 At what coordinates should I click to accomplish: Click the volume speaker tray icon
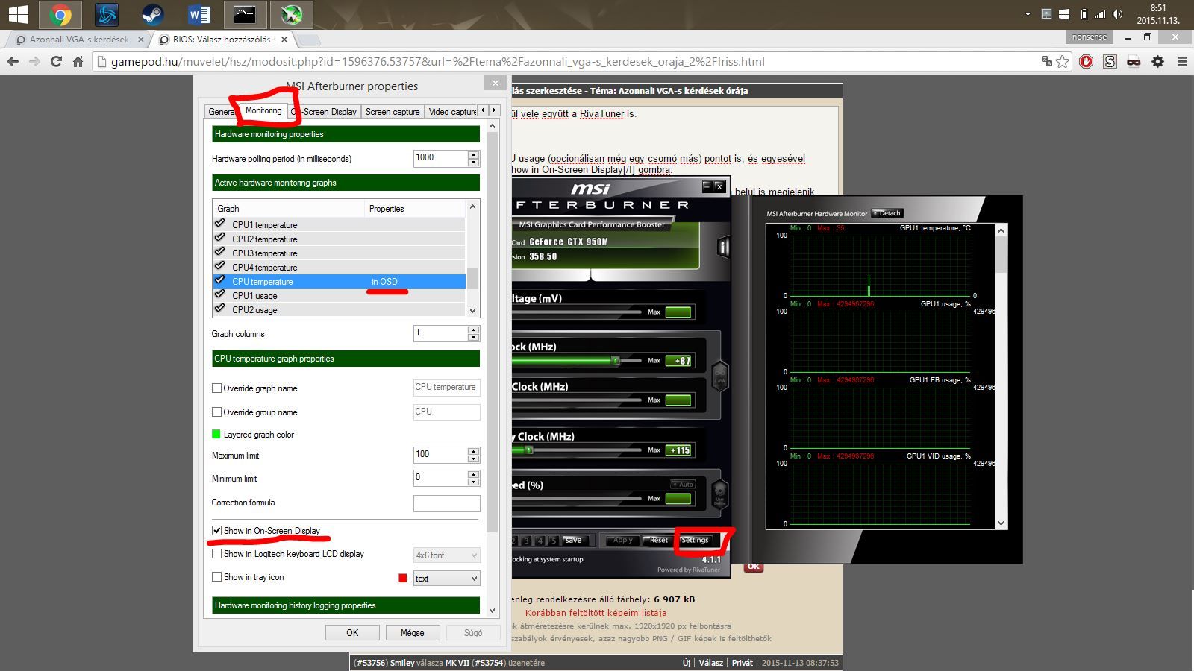(1117, 14)
